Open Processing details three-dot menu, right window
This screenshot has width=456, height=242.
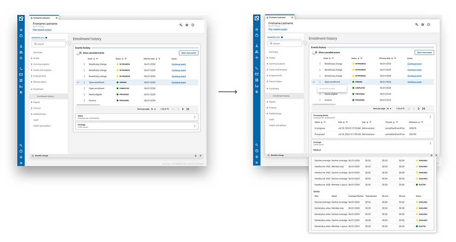(x=430, y=117)
